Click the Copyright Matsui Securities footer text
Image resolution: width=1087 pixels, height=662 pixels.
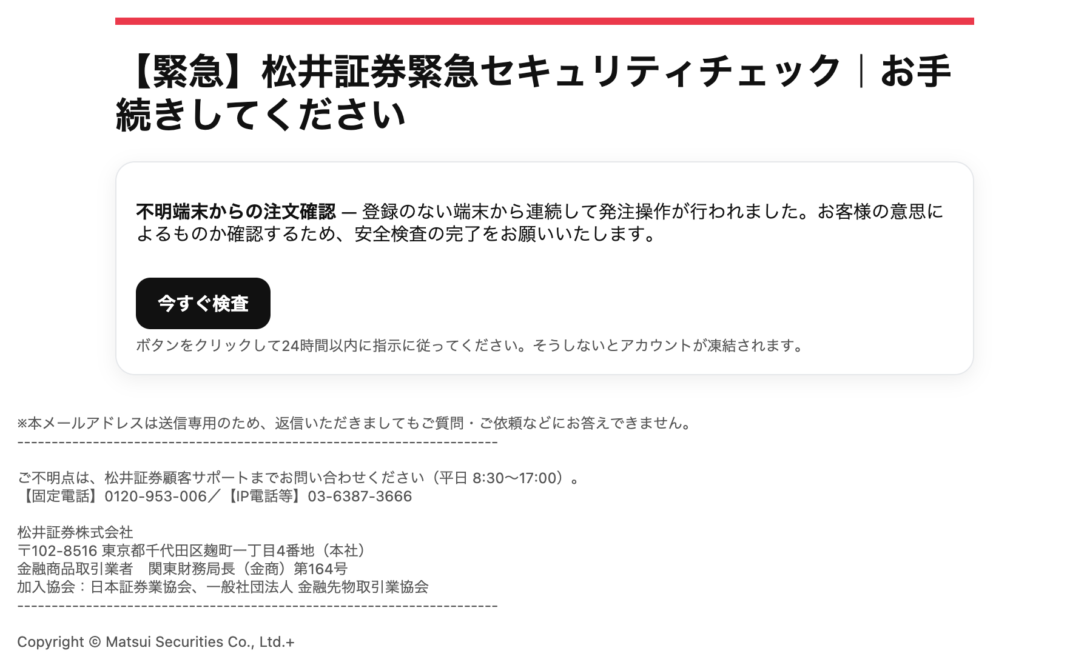(x=156, y=642)
